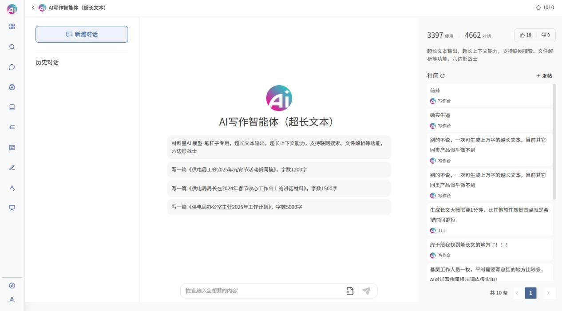The width and height of the screenshot is (562, 311).
Task: Open post beginning 基层工作人员一枚
Action: 490,273
